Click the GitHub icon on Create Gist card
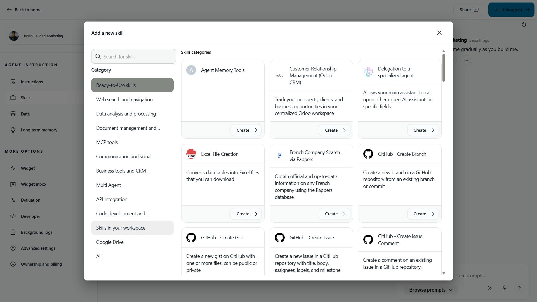 pyautogui.click(x=191, y=238)
